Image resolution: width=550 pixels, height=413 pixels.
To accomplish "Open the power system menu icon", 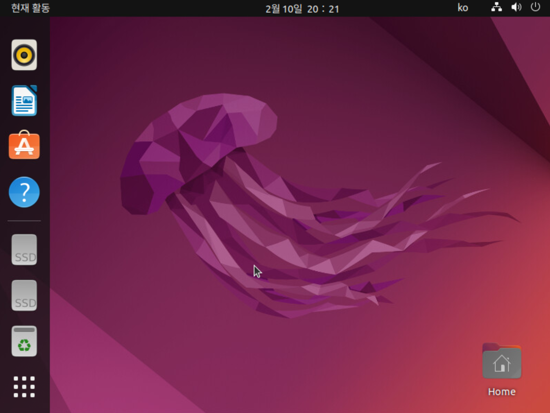I will pyautogui.click(x=535, y=7).
